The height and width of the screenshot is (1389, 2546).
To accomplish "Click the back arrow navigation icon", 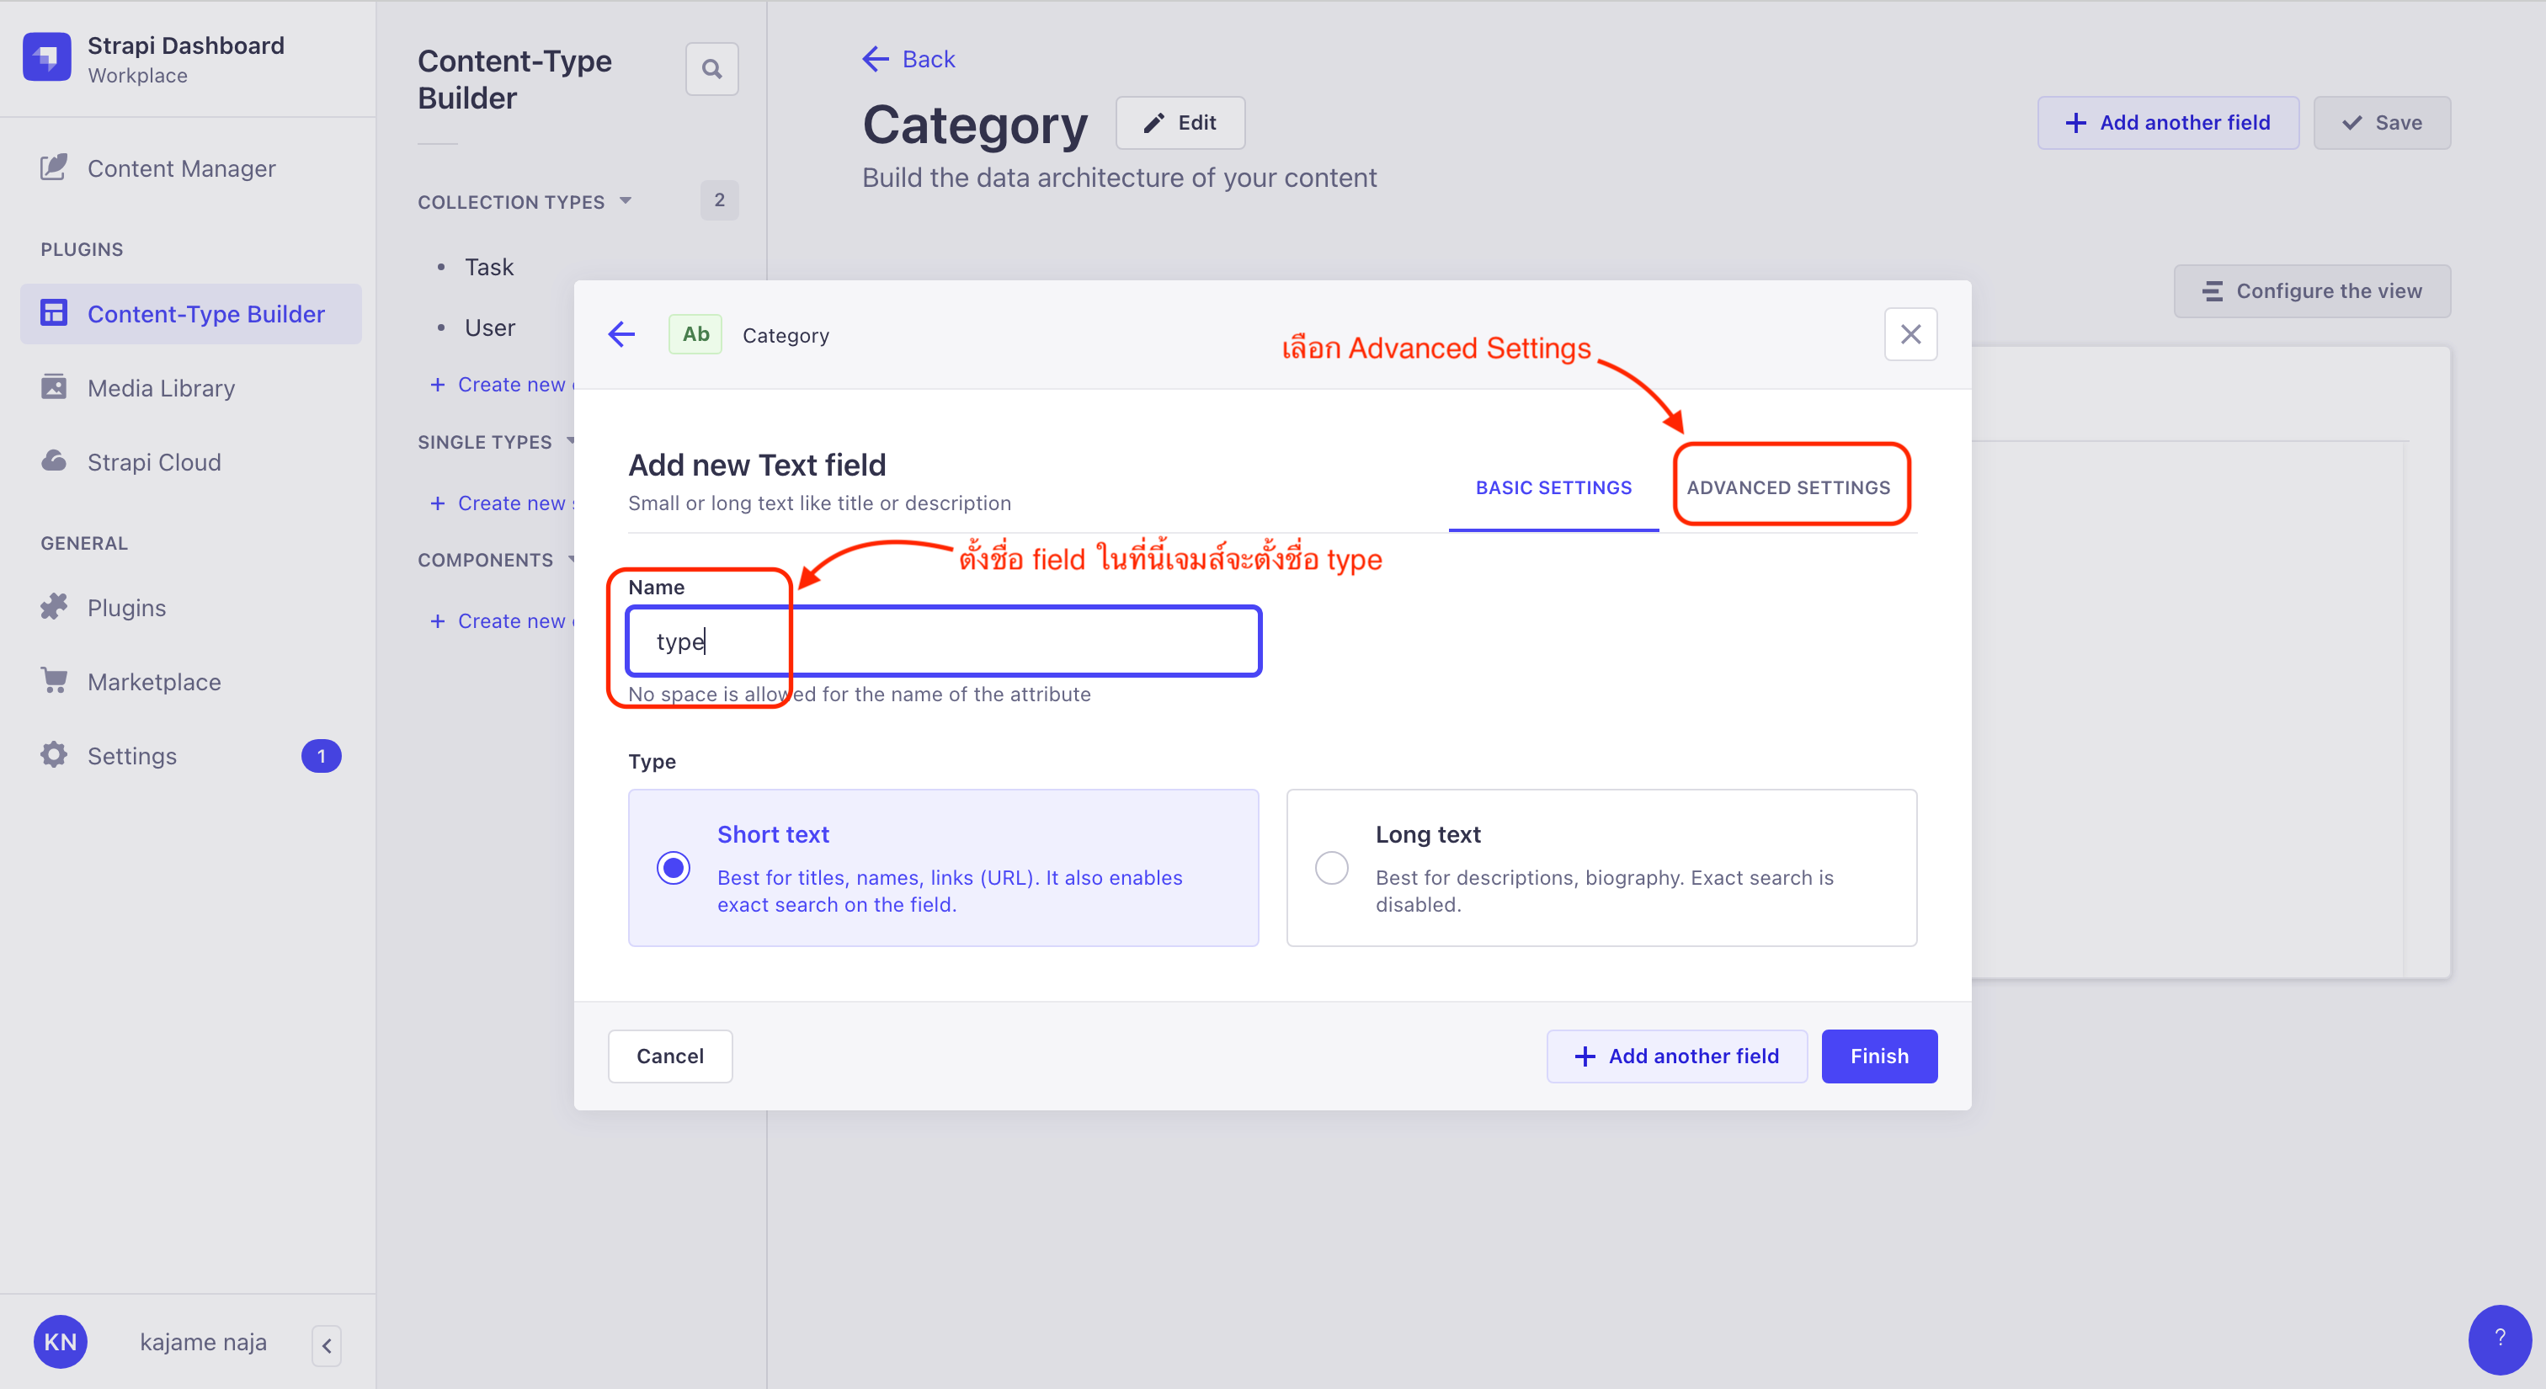I will pyautogui.click(x=621, y=333).
